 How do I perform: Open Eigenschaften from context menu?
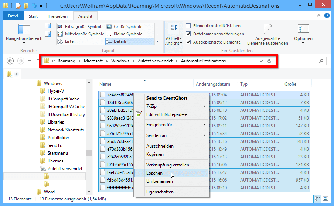(171, 192)
